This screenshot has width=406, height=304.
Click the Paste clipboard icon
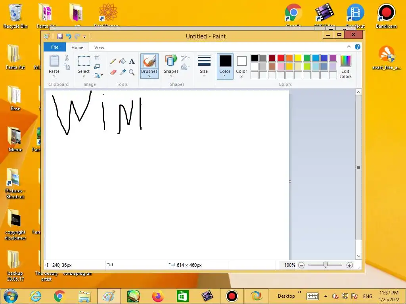[x=54, y=61]
